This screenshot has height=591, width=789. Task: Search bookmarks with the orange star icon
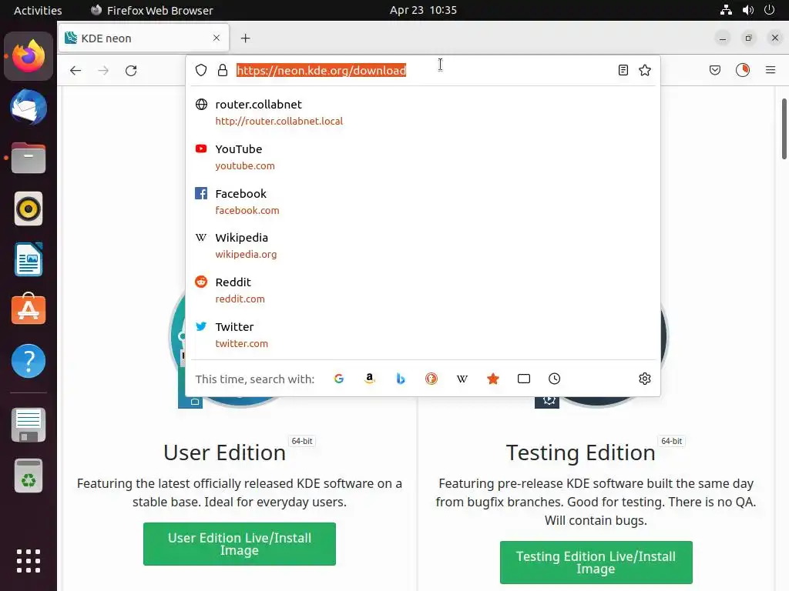(x=493, y=379)
